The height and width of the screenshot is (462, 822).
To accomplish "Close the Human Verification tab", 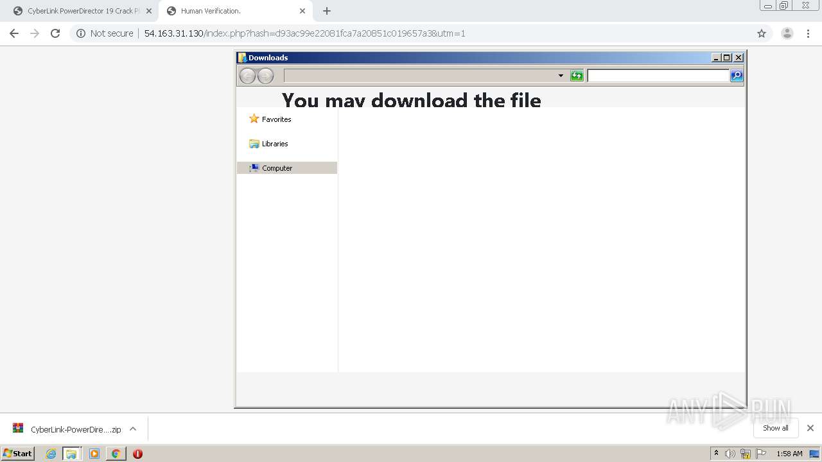I will point(302,11).
